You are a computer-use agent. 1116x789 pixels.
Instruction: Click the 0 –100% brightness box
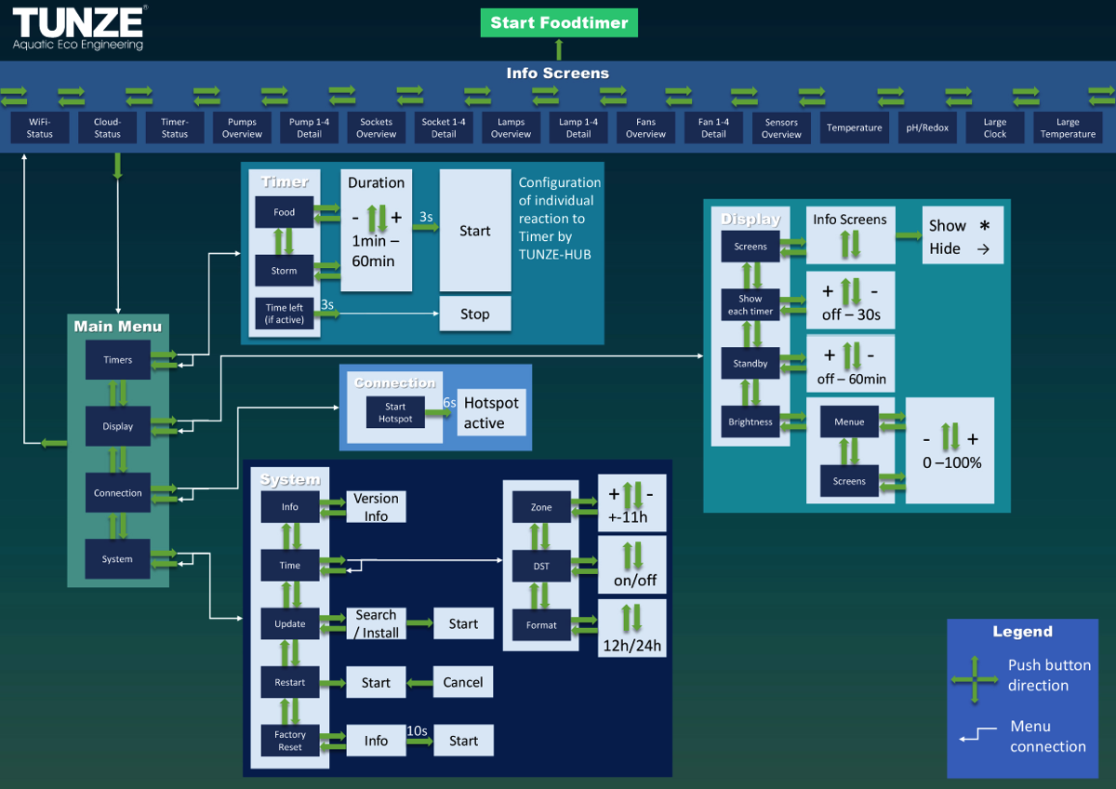click(x=950, y=450)
